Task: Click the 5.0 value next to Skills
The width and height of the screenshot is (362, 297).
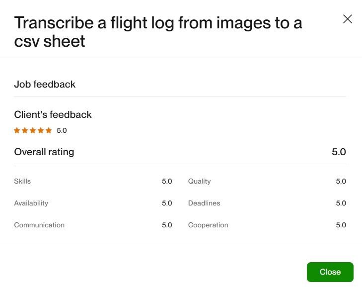Action: coord(167,181)
